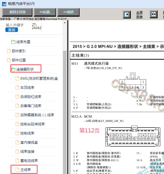The width and height of the screenshot is (164, 174).
Task: Click the 全屏菜单 link
Action: point(139,15)
